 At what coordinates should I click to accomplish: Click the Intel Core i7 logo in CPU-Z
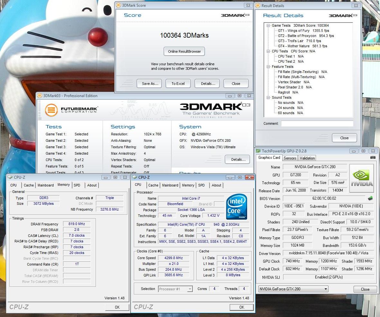[x=236, y=206]
